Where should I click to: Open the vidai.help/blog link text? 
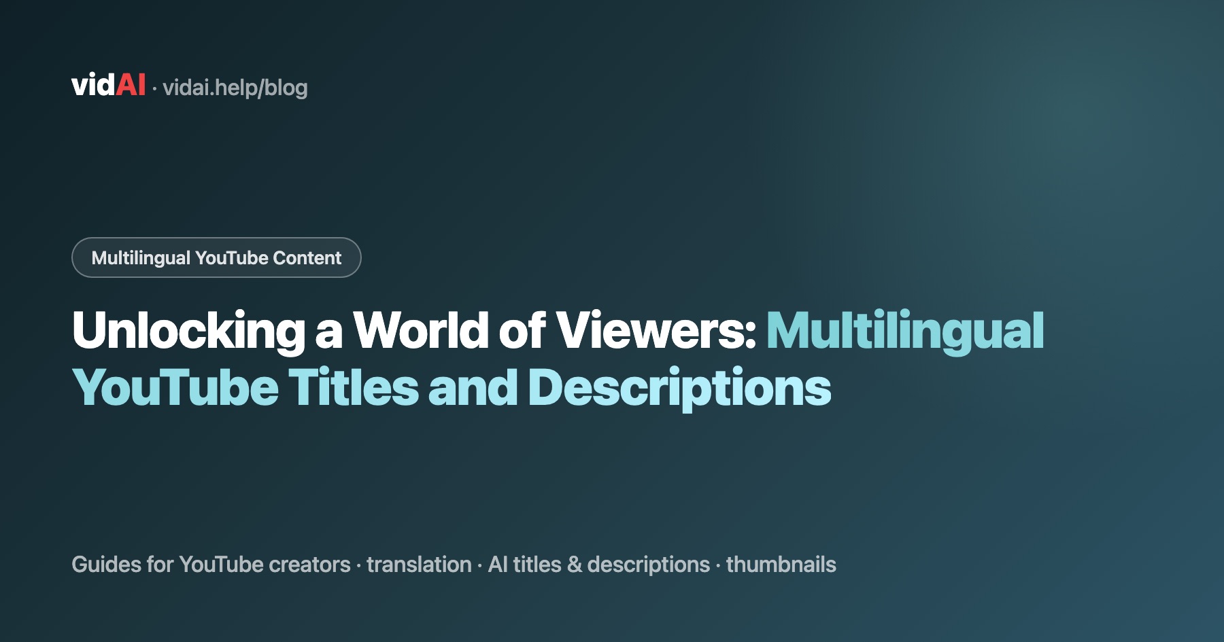(235, 88)
